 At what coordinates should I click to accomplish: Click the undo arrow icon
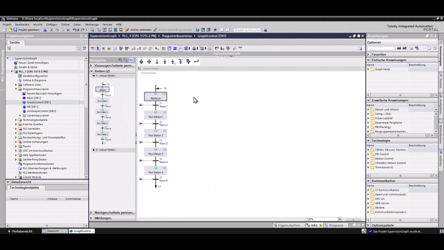point(74,30)
